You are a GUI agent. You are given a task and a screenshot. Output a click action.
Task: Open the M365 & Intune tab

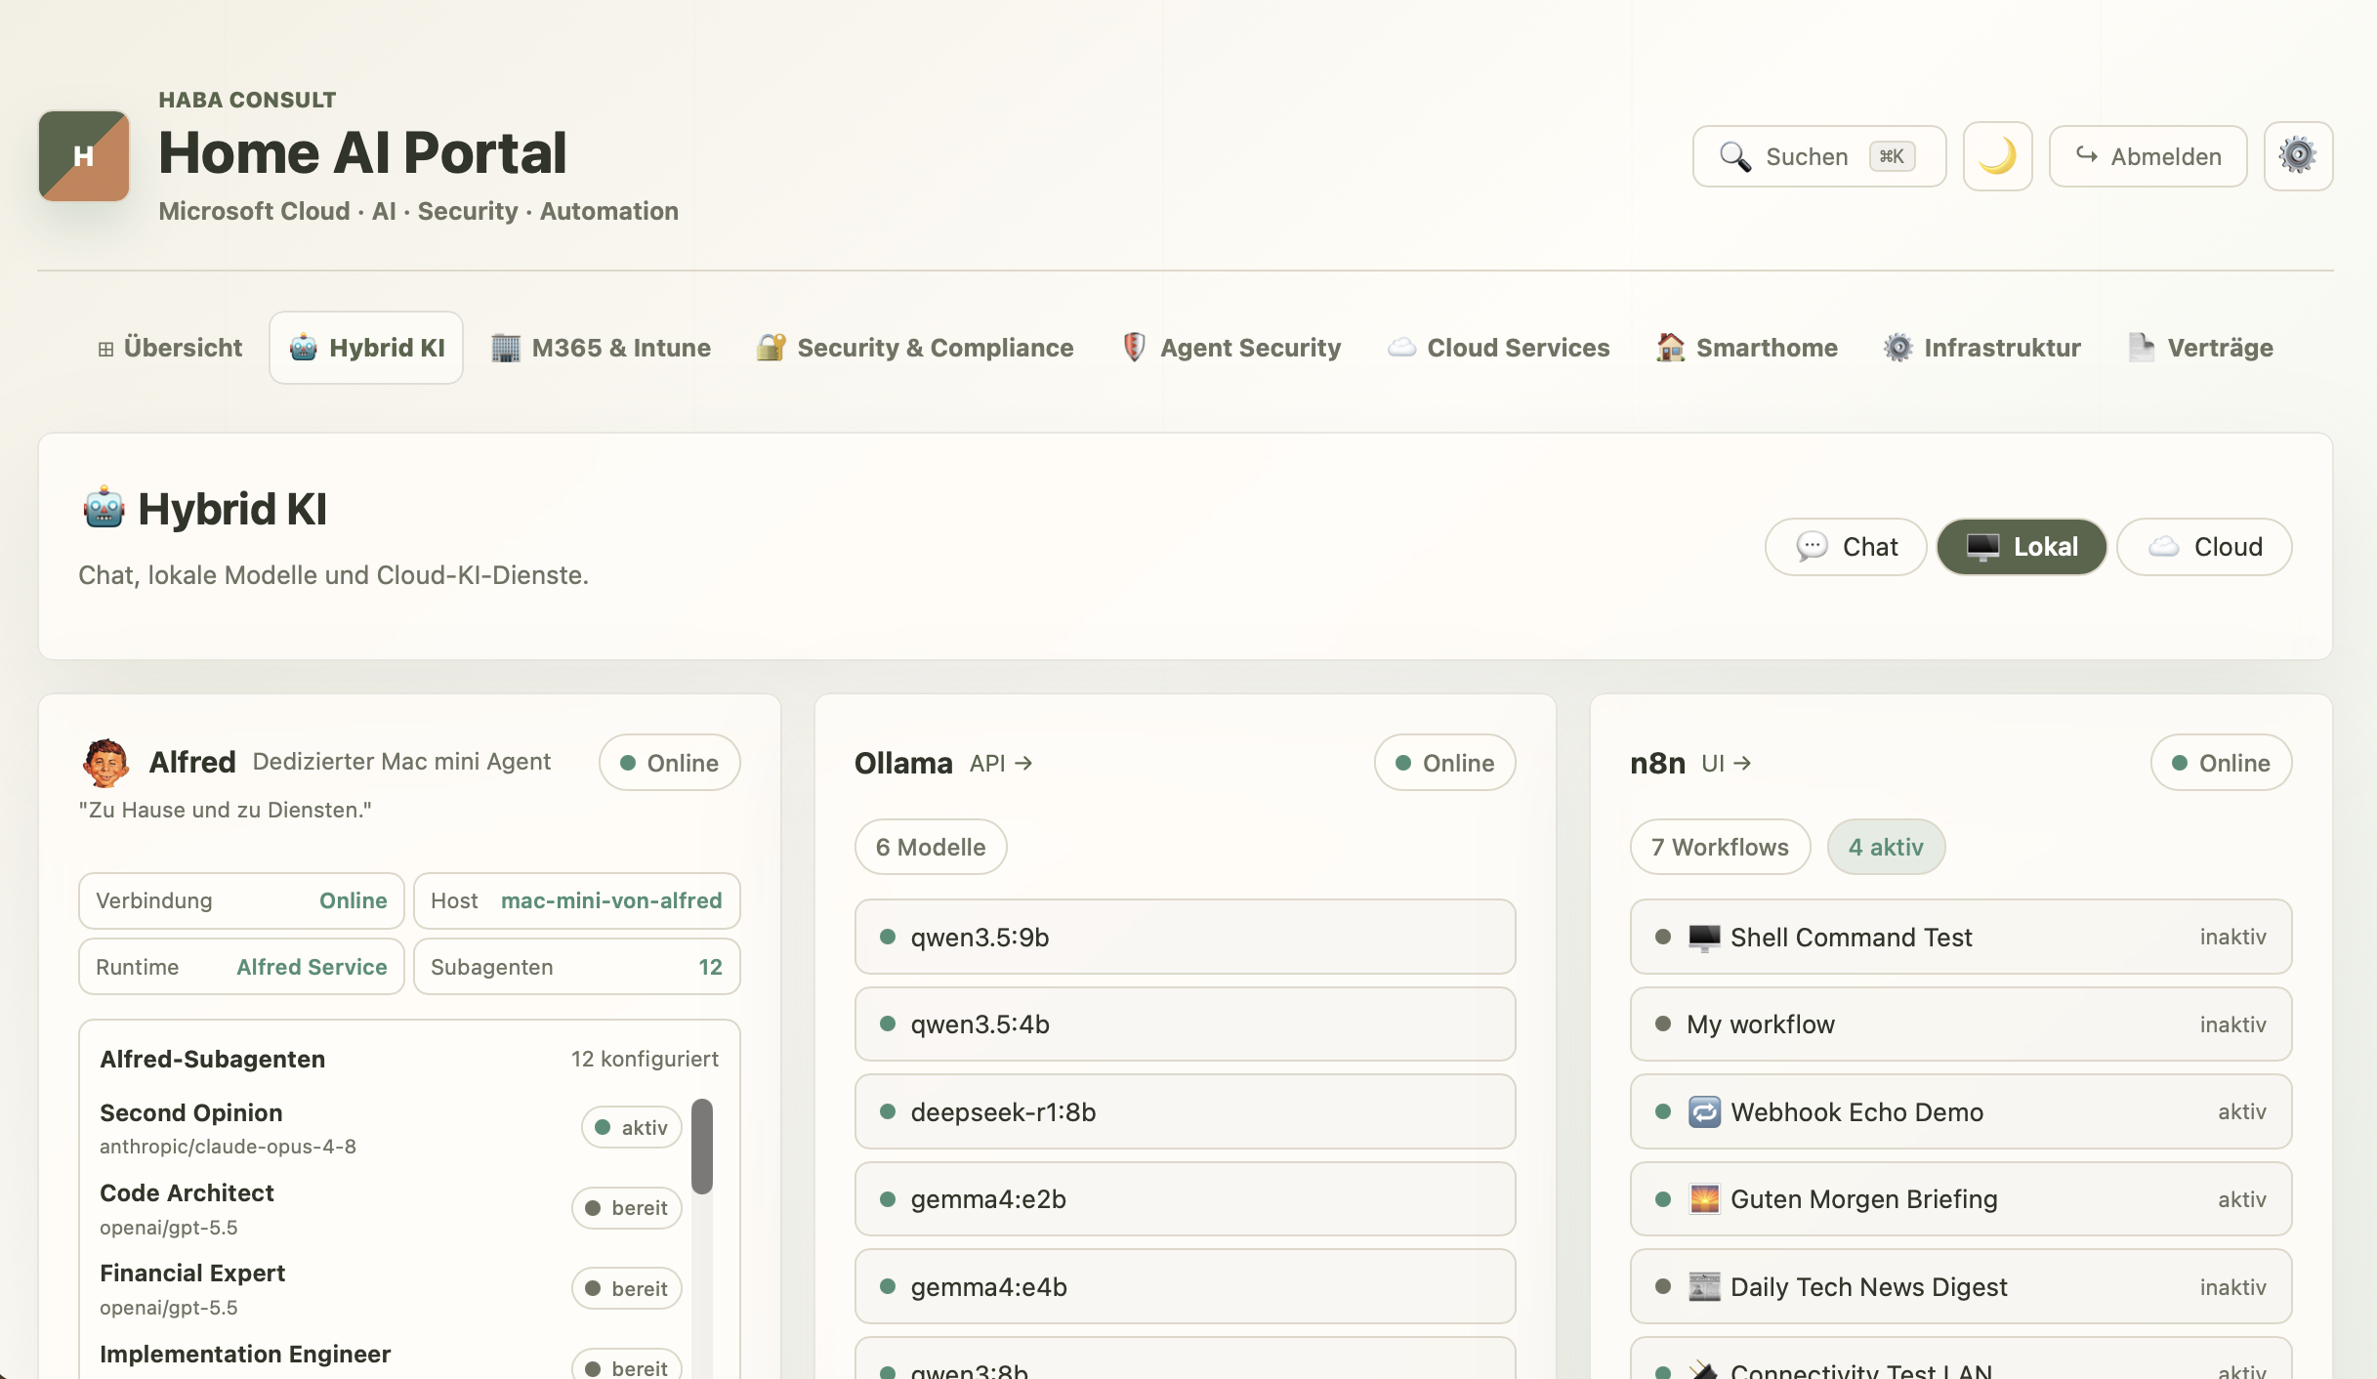(x=601, y=348)
